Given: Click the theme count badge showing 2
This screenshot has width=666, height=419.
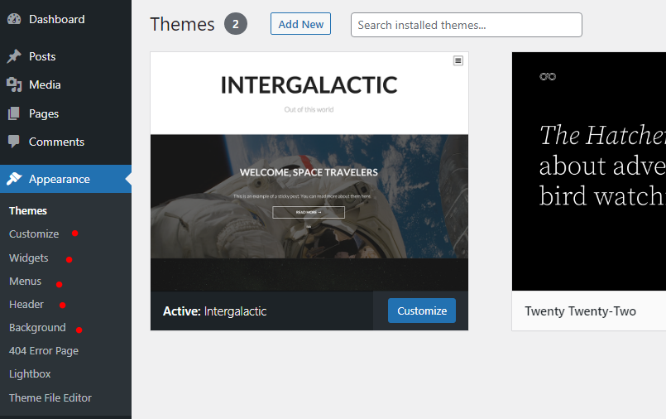Looking at the screenshot, I should [x=236, y=24].
